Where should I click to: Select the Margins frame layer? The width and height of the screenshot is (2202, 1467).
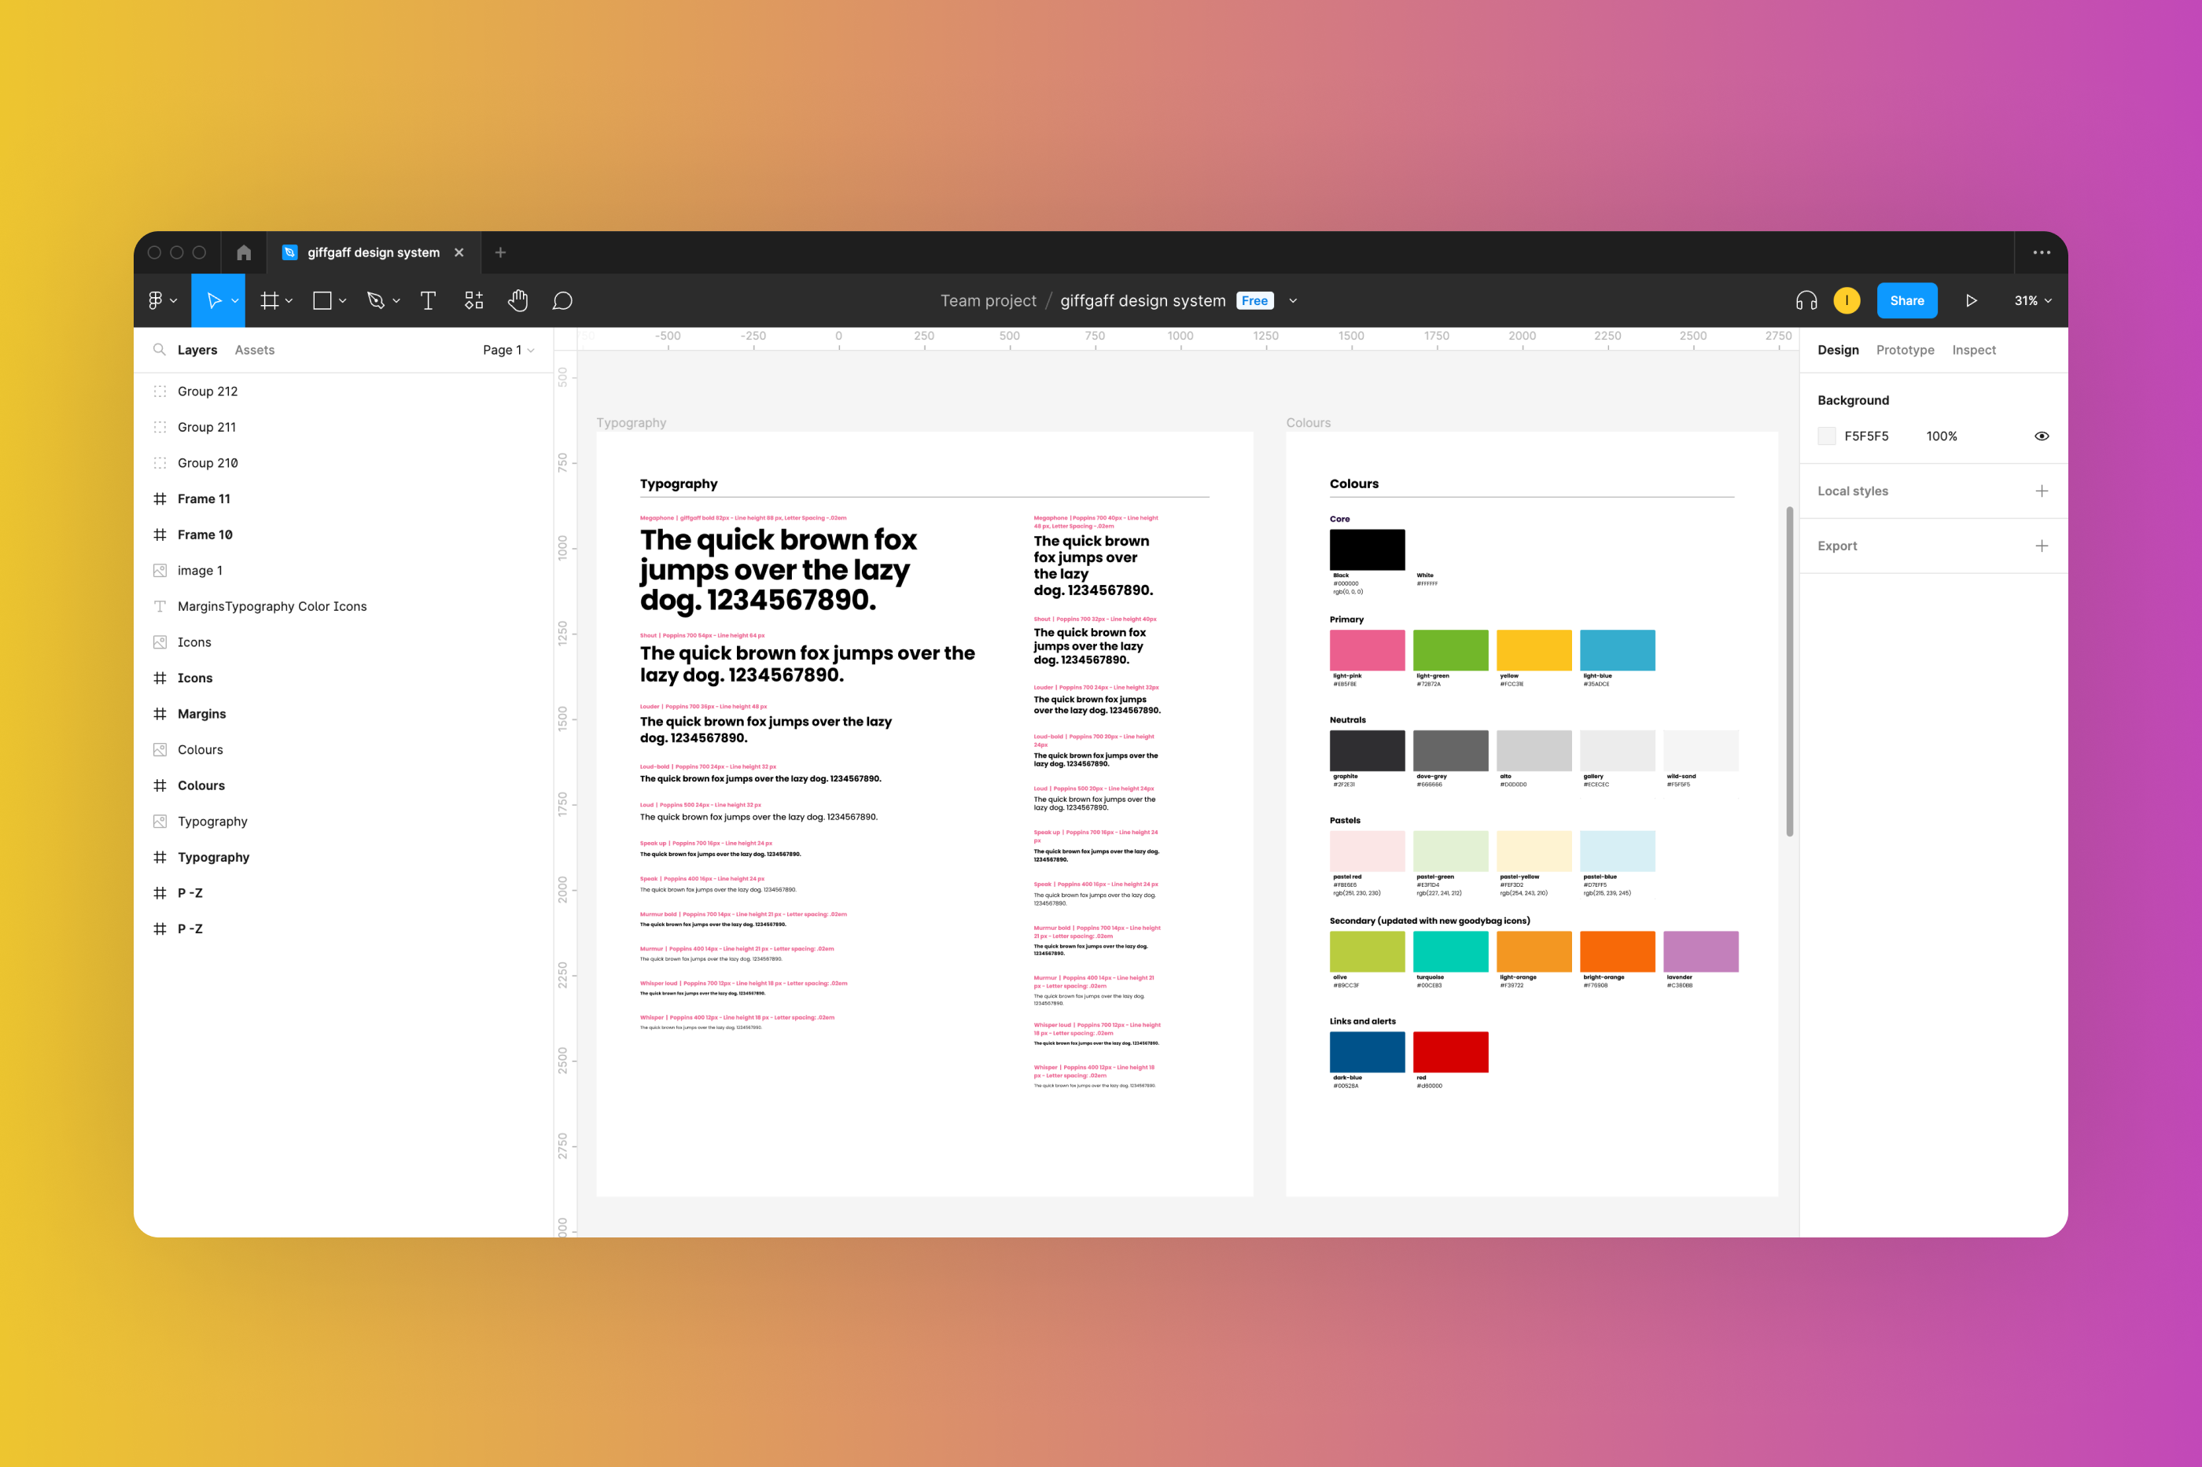coord(344,714)
